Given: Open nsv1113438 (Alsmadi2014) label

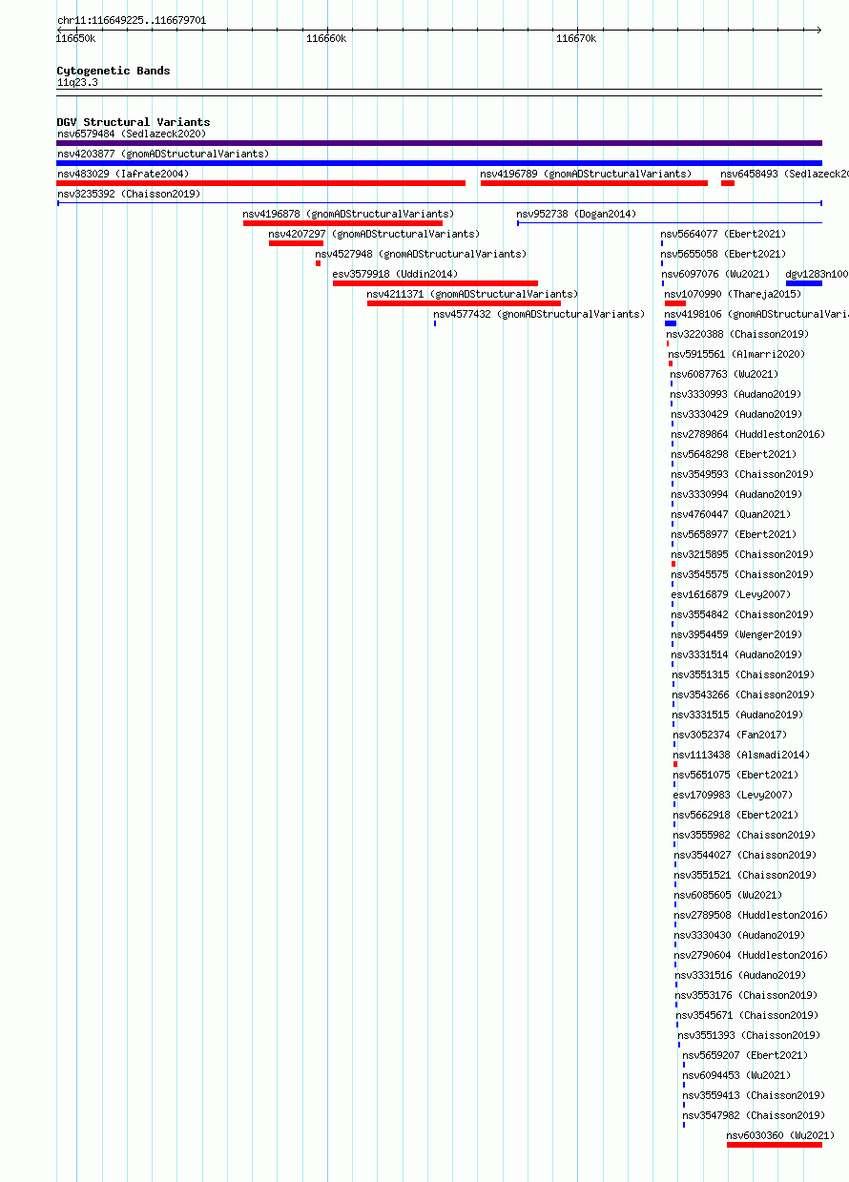Looking at the screenshot, I should pyautogui.click(x=741, y=755).
